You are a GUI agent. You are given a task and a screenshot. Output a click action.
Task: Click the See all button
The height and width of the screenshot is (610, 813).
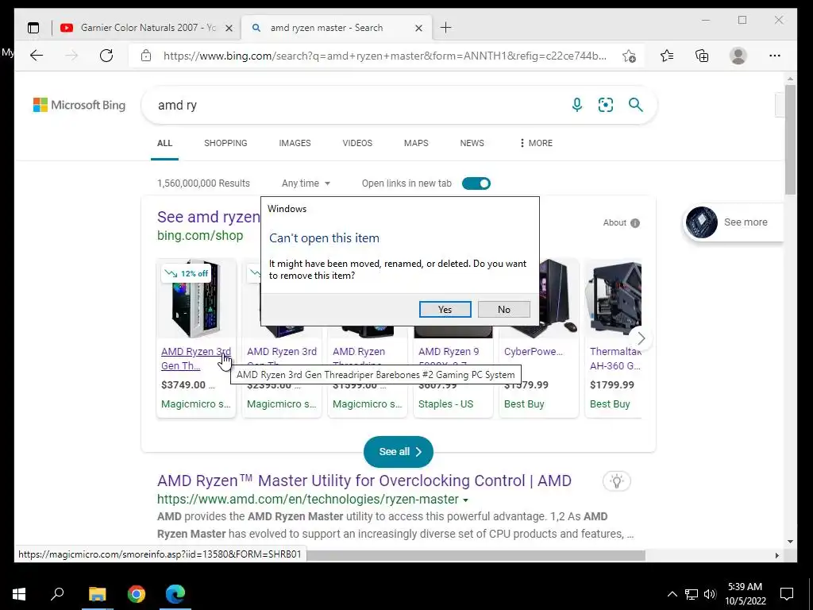[399, 452]
